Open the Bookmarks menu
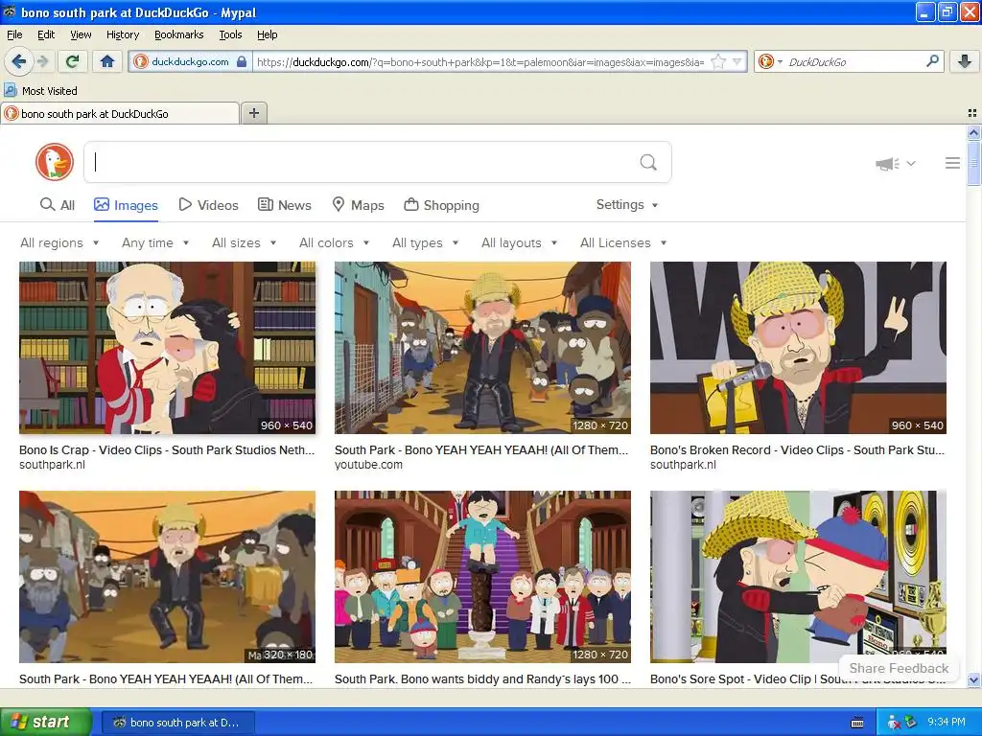The height and width of the screenshot is (736, 982). (178, 34)
